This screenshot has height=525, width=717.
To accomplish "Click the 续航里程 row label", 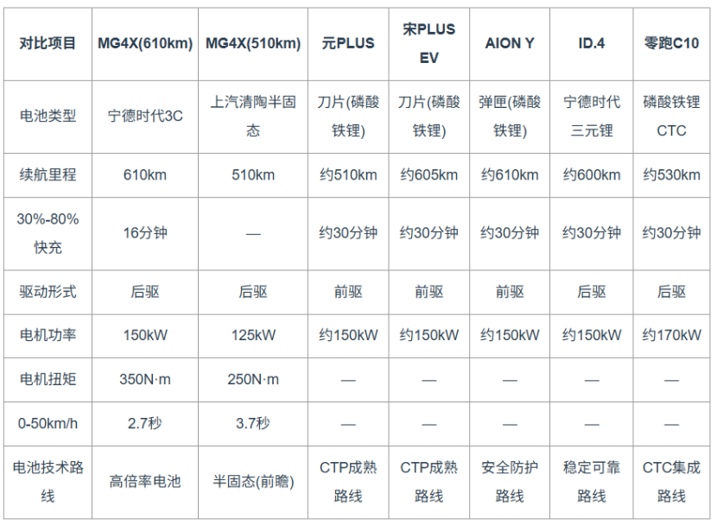I will tap(48, 175).
